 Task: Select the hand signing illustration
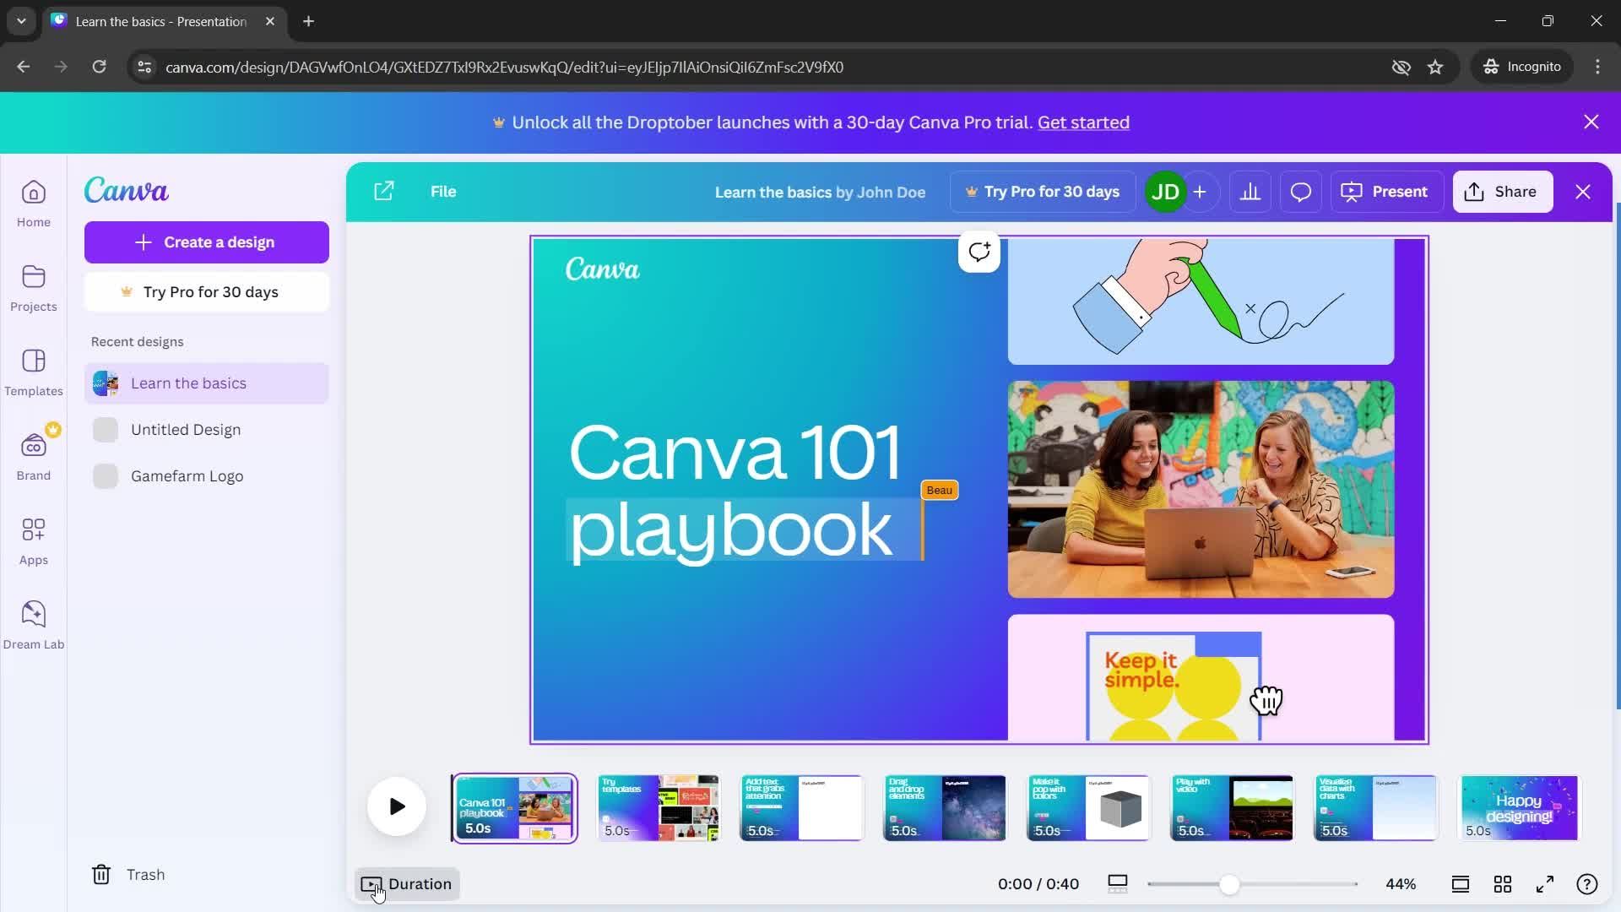1201,301
